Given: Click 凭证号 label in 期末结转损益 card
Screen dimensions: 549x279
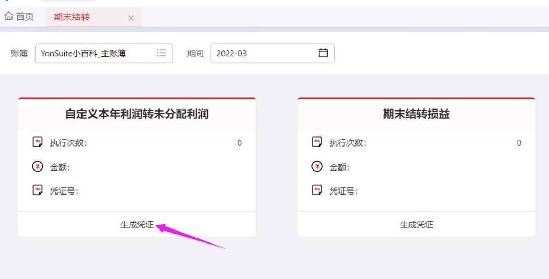Looking at the screenshot, I should coord(343,191).
